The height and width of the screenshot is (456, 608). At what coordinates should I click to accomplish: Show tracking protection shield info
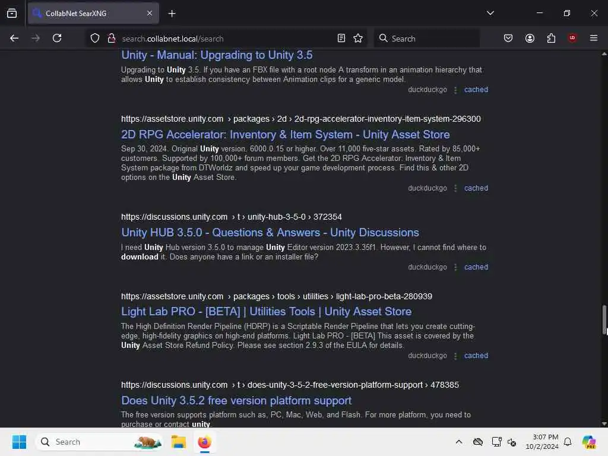(95, 38)
